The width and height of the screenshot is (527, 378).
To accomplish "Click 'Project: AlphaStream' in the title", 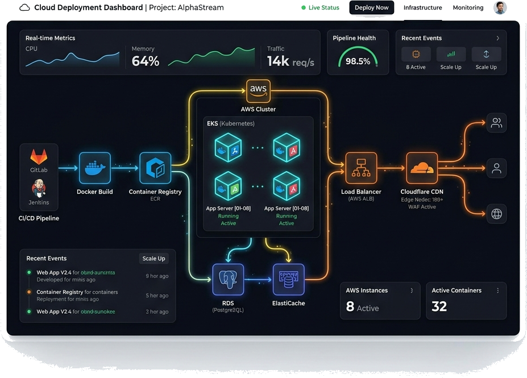I will point(186,7).
